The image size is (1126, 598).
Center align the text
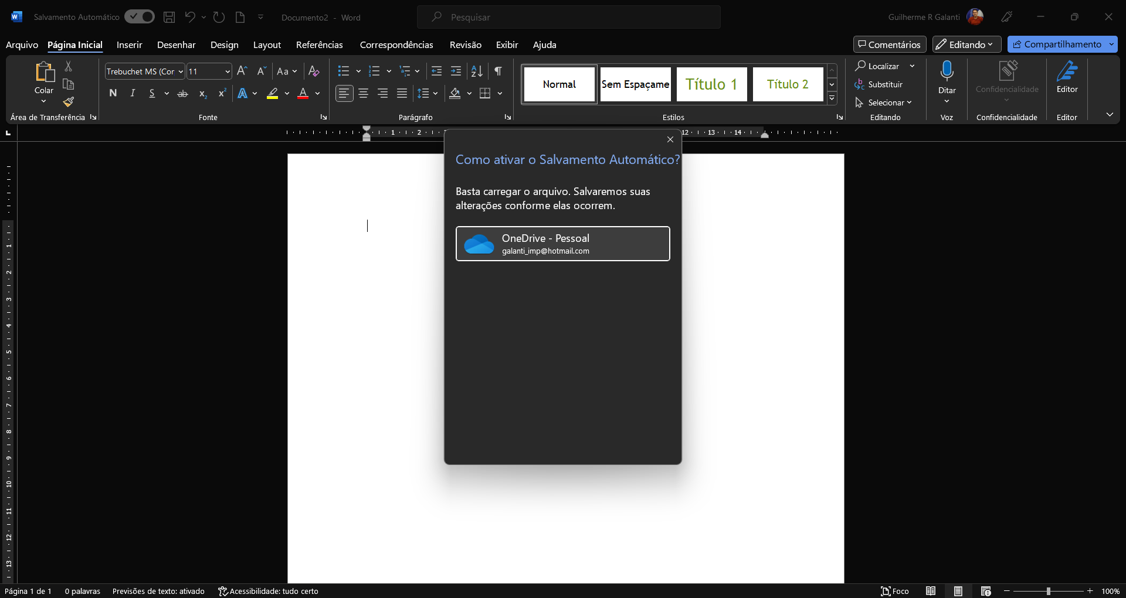point(364,93)
